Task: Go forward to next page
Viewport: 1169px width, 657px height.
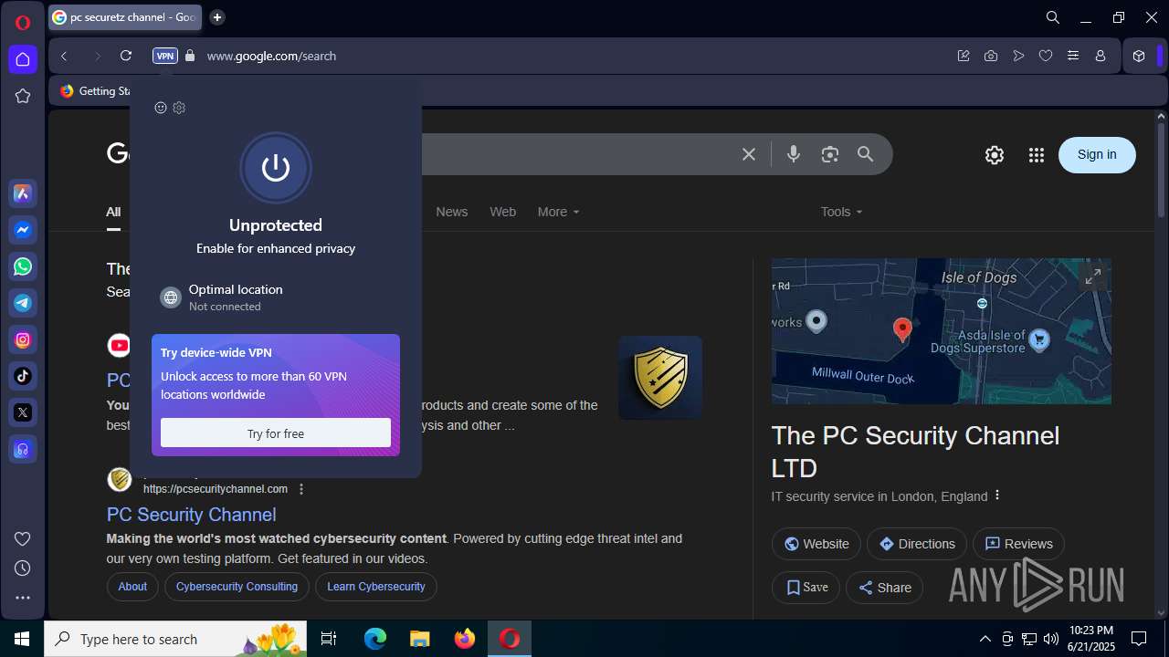Action: pyautogui.click(x=97, y=56)
